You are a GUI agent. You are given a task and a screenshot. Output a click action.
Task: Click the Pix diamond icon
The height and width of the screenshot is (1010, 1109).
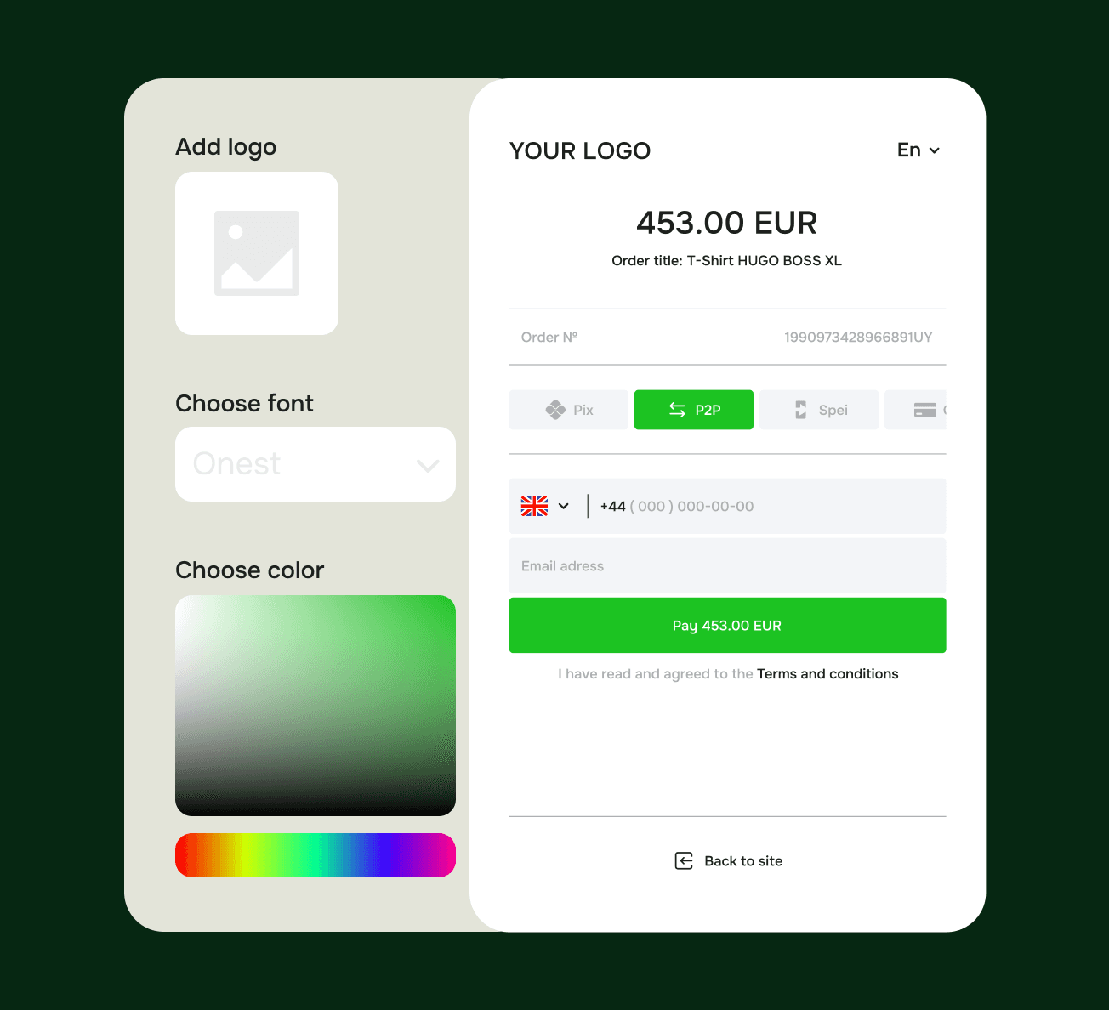pyautogui.click(x=555, y=410)
